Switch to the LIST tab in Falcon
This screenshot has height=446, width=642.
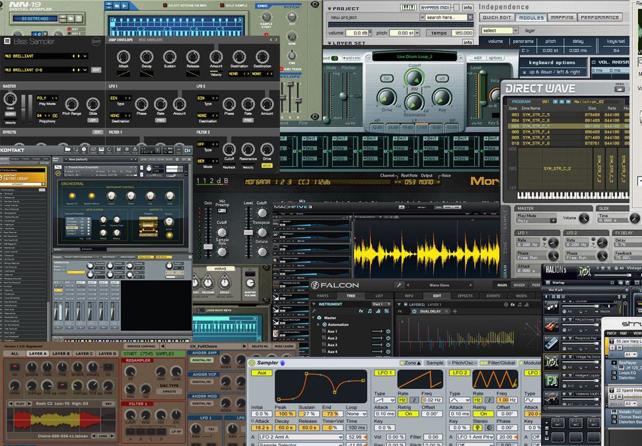click(379, 296)
